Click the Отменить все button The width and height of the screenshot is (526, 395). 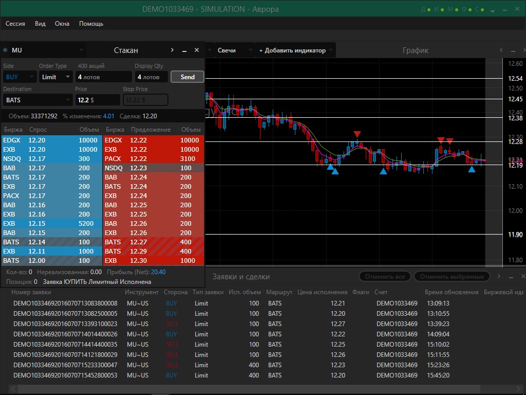pos(385,277)
